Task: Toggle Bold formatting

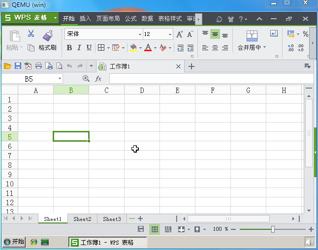Action: (69, 48)
